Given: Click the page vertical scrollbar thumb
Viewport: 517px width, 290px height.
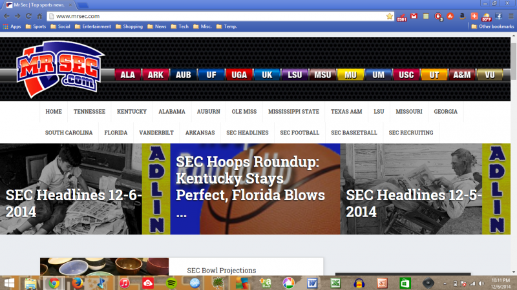Looking at the screenshot, I should 514,61.
